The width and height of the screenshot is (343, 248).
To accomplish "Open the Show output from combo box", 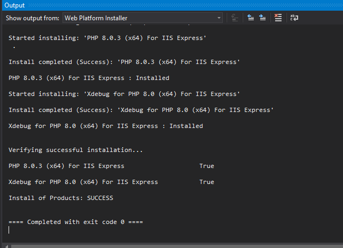I will 143,18.
